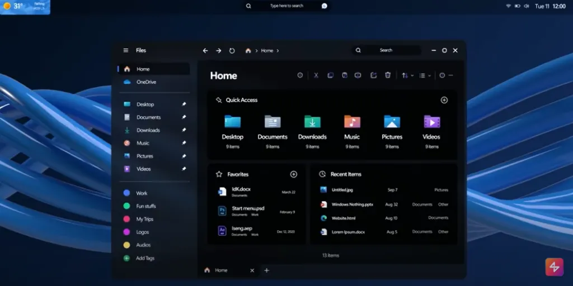Click the volume icon in the system tray
The width and height of the screenshot is (573, 286).
click(x=527, y=6)
